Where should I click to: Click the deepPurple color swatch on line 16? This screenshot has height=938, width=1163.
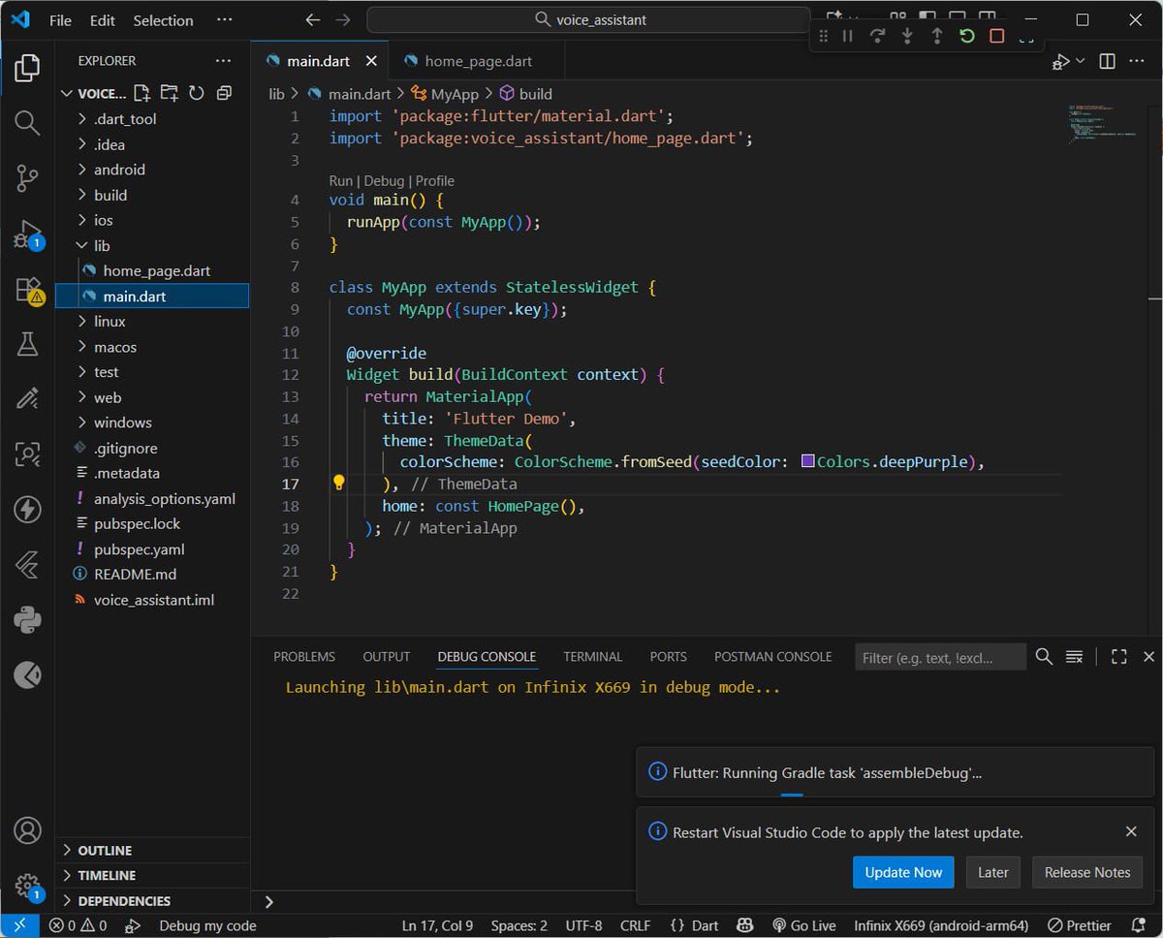click(x=808, y=461)
